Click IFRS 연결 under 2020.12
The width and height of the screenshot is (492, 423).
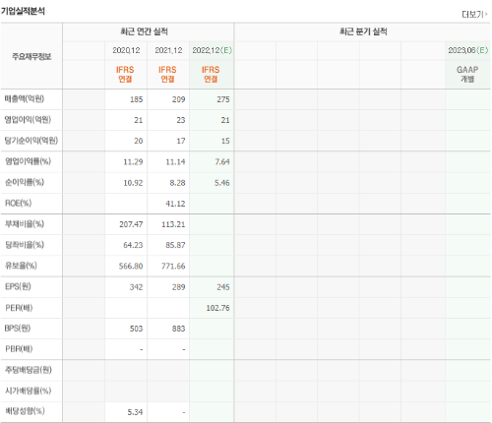click(x=125, y=74)
